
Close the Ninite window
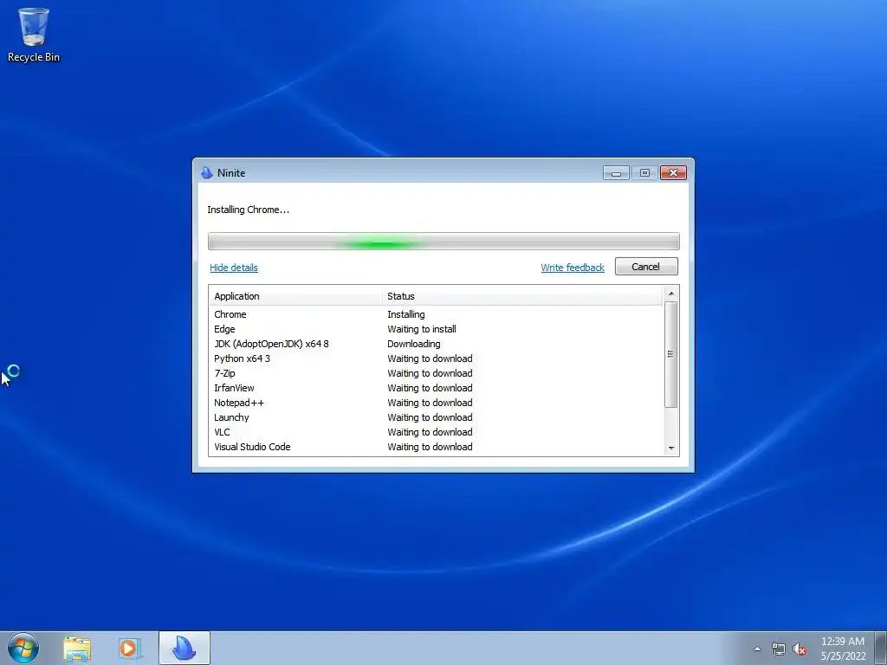tap(673, 173)
